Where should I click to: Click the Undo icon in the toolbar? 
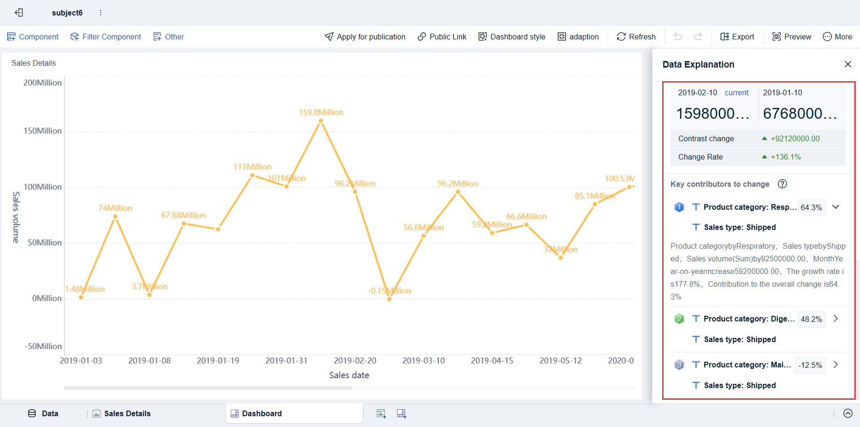[x=677, y=37]
